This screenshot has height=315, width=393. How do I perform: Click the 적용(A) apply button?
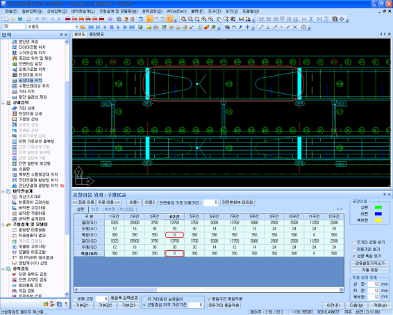(x=380, y=305)
